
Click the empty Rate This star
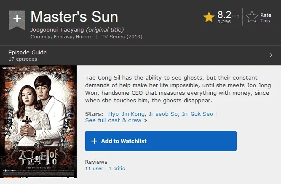252,17
